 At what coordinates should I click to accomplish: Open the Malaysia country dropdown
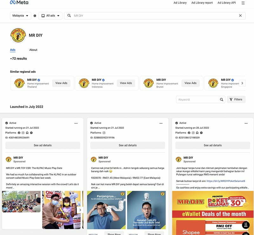[x=20, y=15]
